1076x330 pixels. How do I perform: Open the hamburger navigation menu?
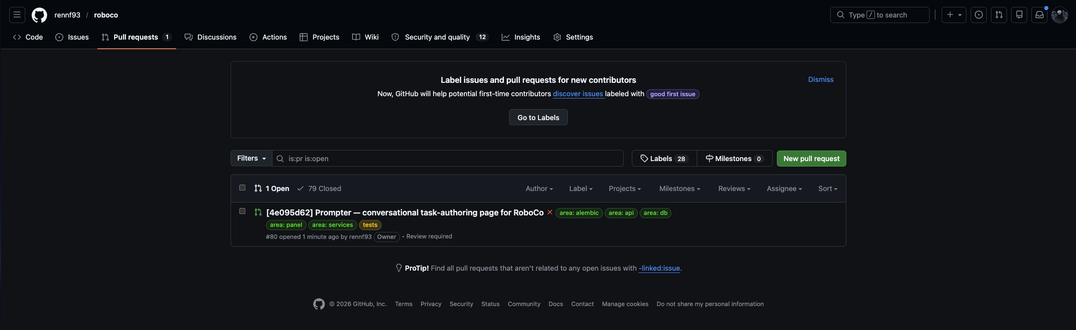(x=17, y=15)
